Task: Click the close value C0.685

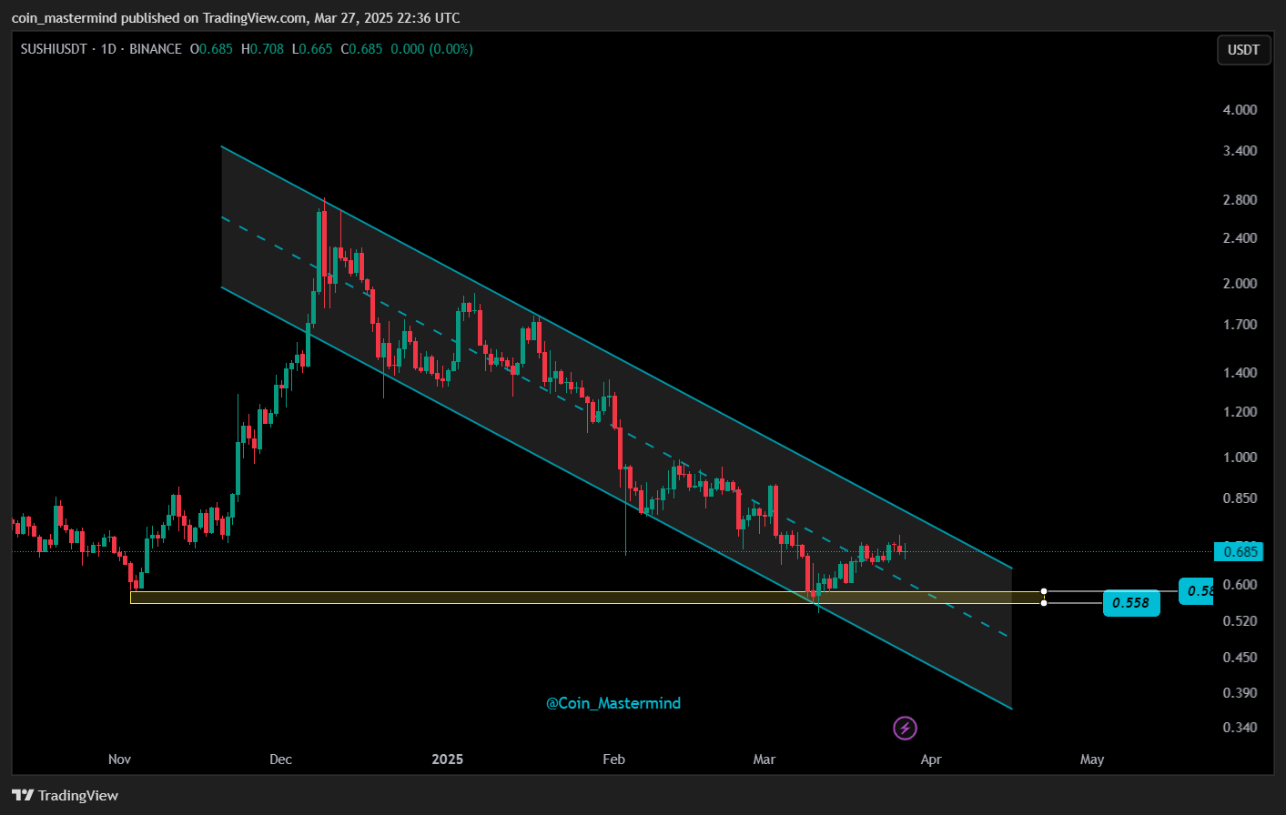Action: tap(361, 49)
